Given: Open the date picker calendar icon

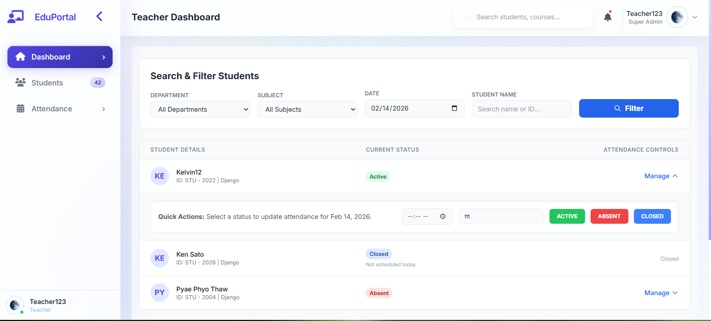Looking at the screenshot, I should 455,108.
